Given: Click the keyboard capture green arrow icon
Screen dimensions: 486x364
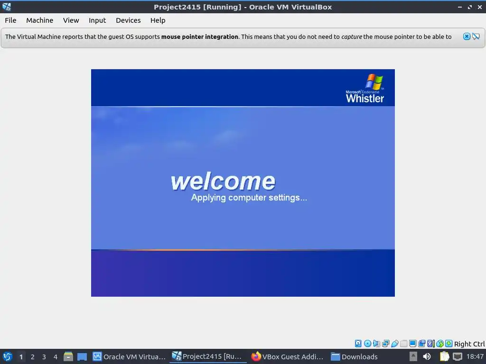Looking at the screenshot, I should pos(449,343).
